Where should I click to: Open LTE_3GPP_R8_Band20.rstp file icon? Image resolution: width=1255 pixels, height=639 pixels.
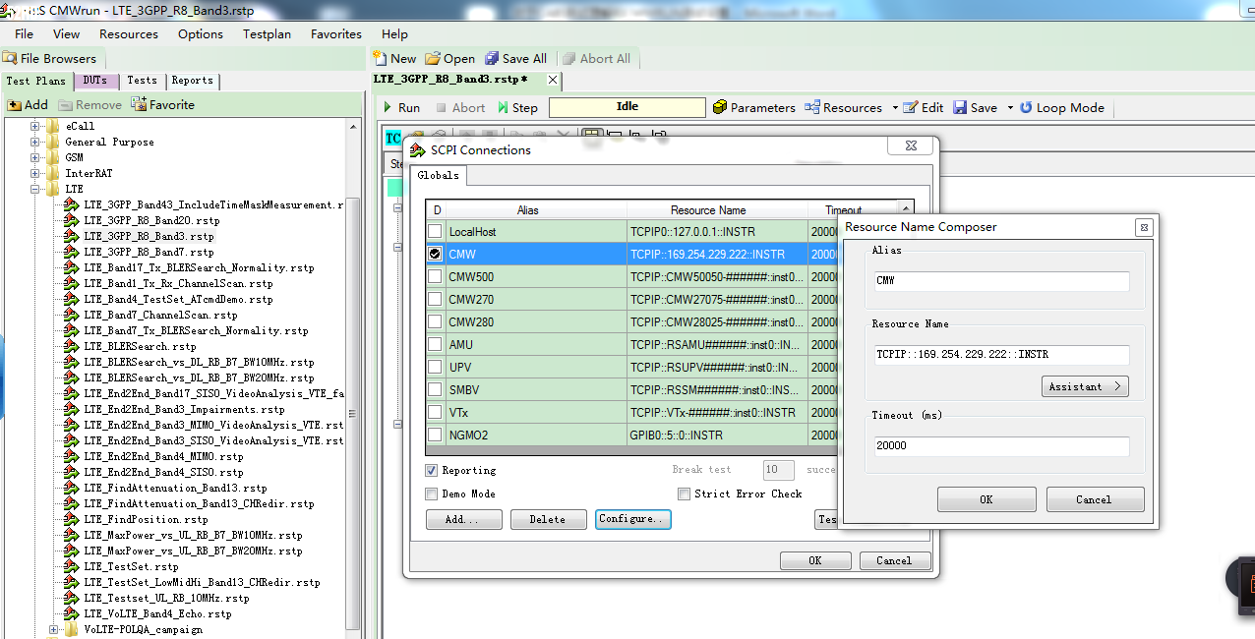(72, 220)
